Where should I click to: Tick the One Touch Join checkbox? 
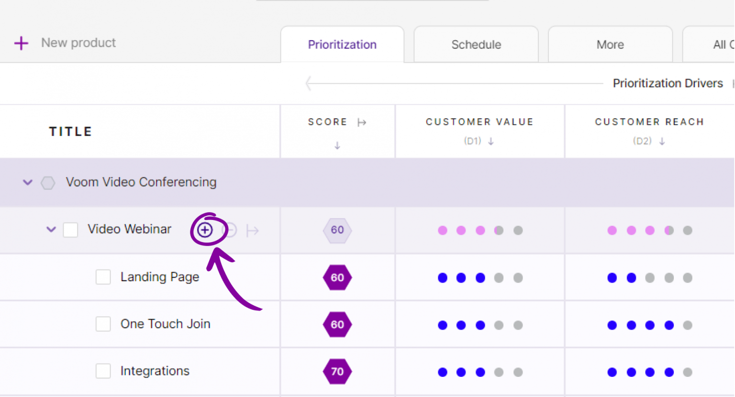[x=103, y=324]
